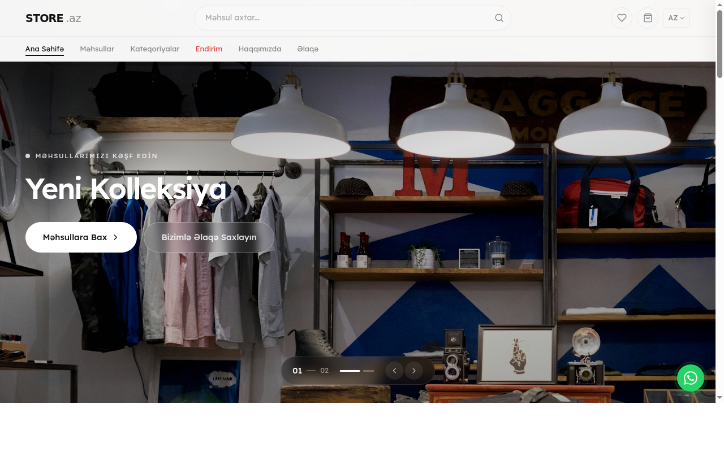Screen dimensions: 724x452
Task: Open WhatsApp chat floating button
Action: (x=690, y=378)
